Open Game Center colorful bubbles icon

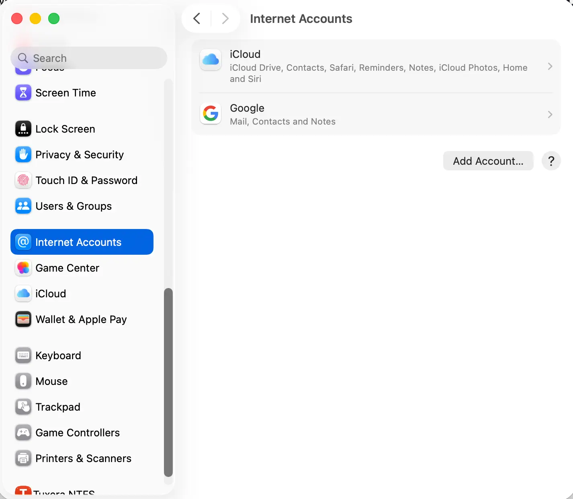click(x=23, y=268)
